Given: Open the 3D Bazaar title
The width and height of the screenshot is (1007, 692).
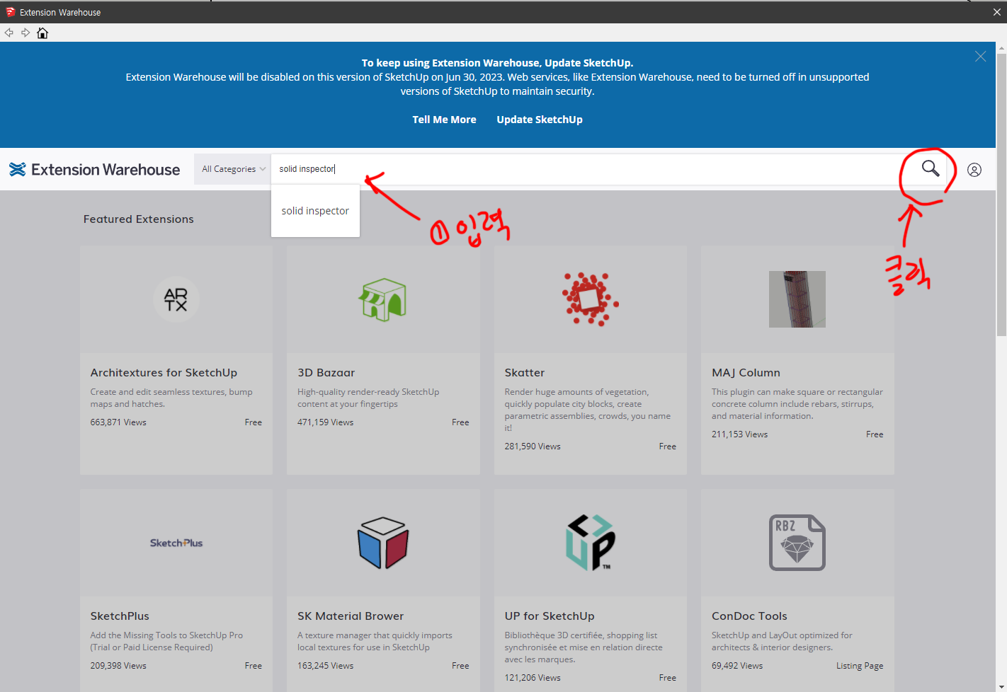Looking at the screenshot, I should 326,373.
